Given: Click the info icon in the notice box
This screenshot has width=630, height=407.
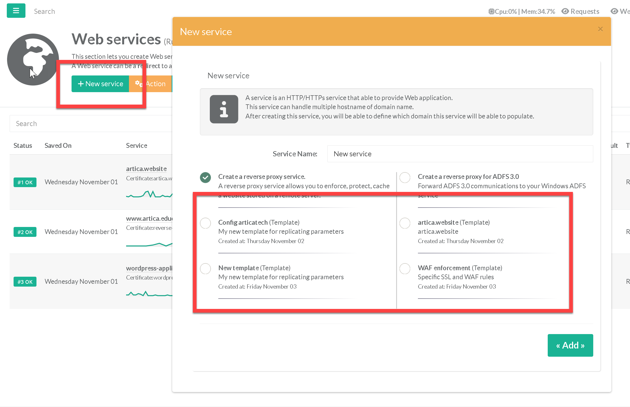Looking at the screenshot, I should [224, 109].
